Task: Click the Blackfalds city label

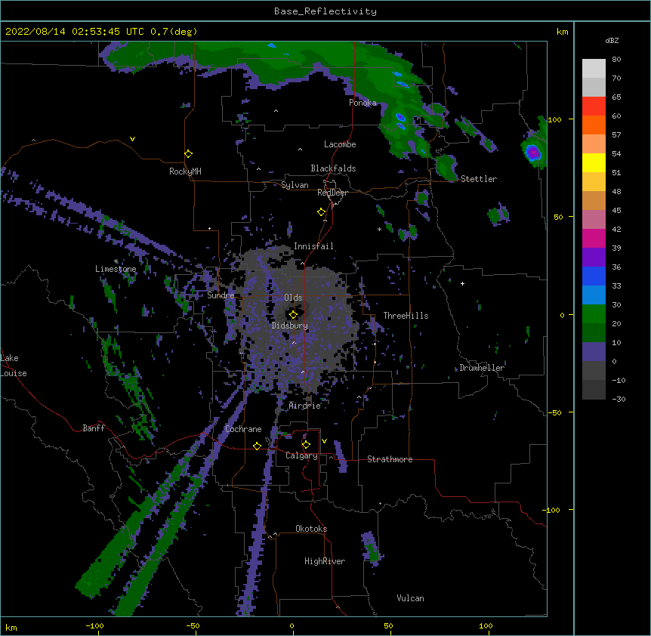Action: pyautogui.click(x=333, y=168)
